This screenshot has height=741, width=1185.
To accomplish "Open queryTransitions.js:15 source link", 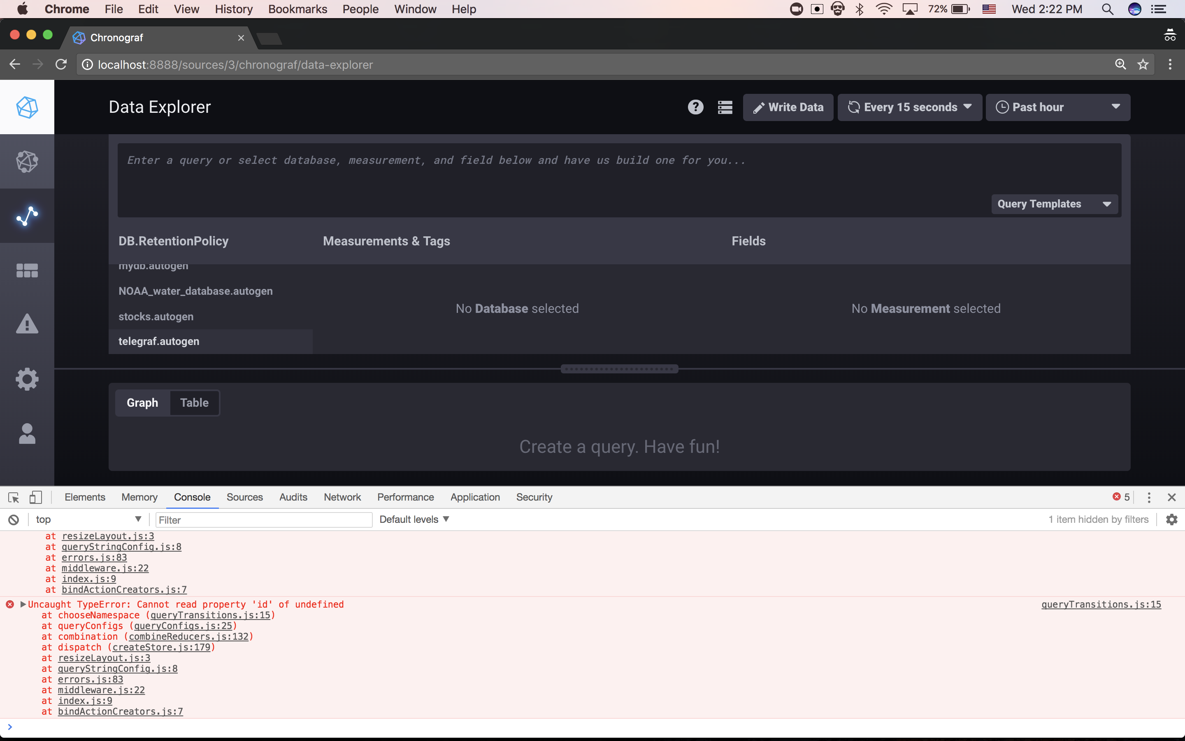I will tap(1101, 604).
